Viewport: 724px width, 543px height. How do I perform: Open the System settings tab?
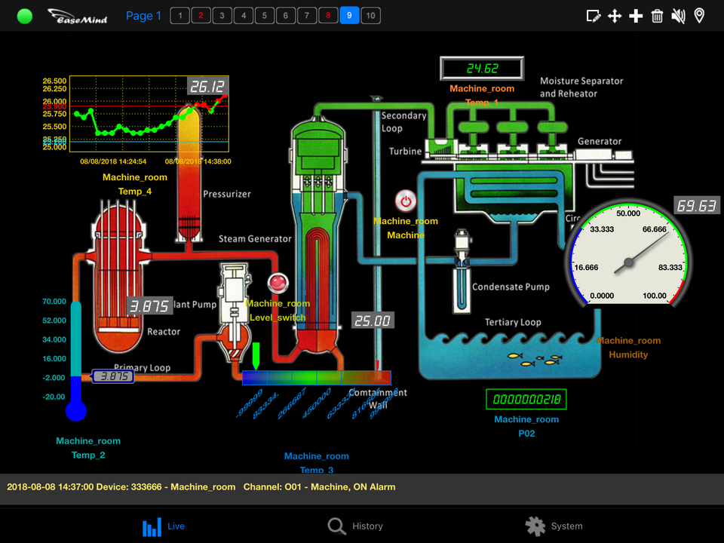click(x=554, y=526)
